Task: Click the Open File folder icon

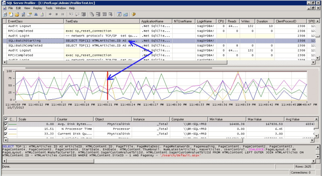Action: click(17, 14)
